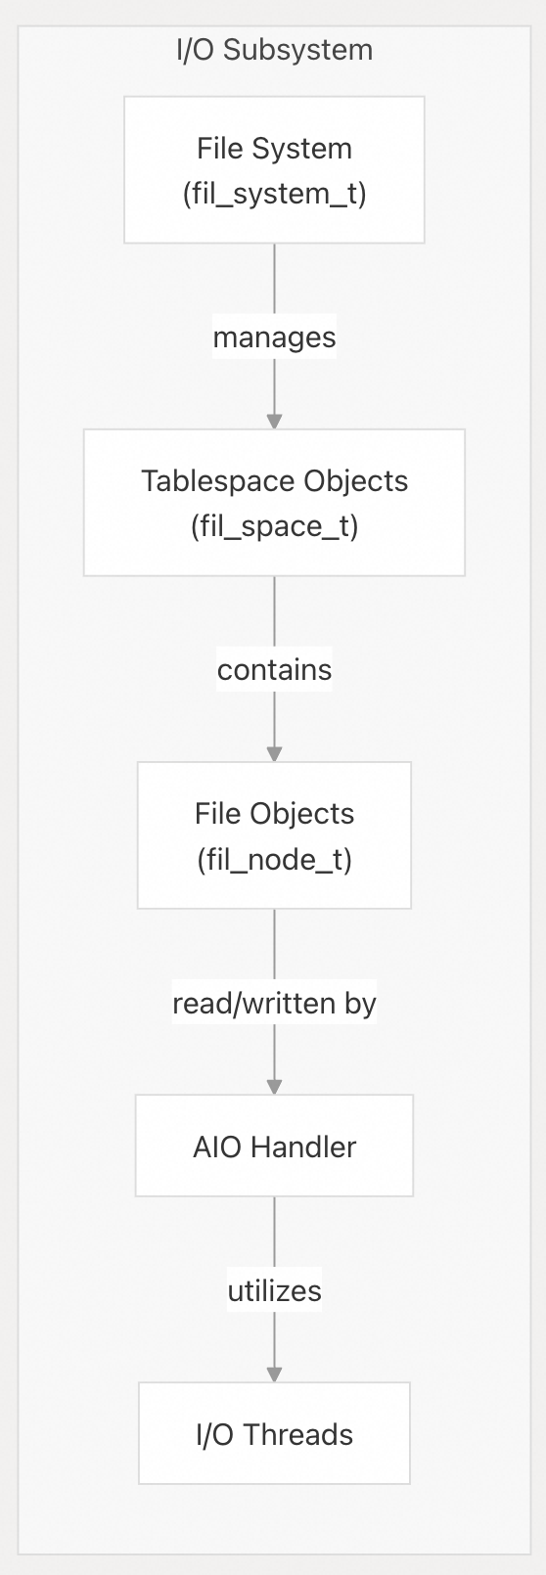
Task: Click the (fil_system_t) type label
Action: tap(274, 194)
